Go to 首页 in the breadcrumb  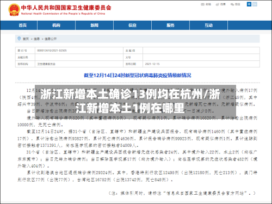point(26,39)
